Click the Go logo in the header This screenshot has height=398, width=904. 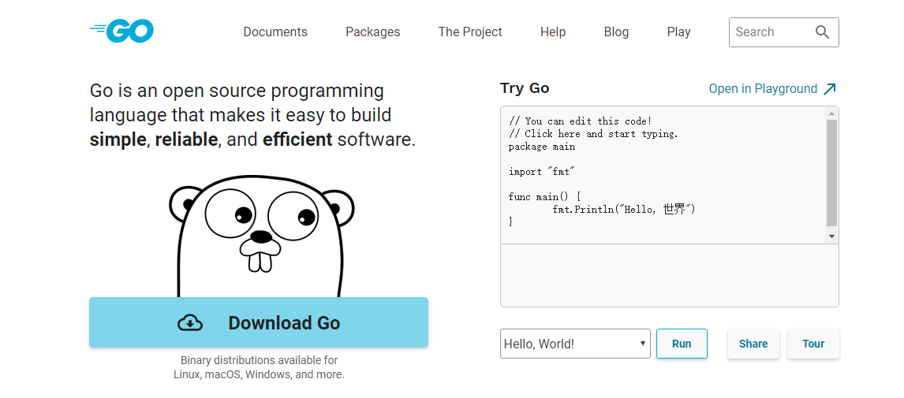click(x=121, y=31)
